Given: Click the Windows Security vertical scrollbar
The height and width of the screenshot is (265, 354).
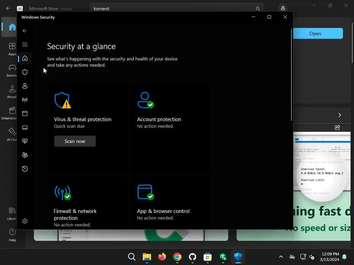Looking at the screenshot, I should [x=291, y=75].
